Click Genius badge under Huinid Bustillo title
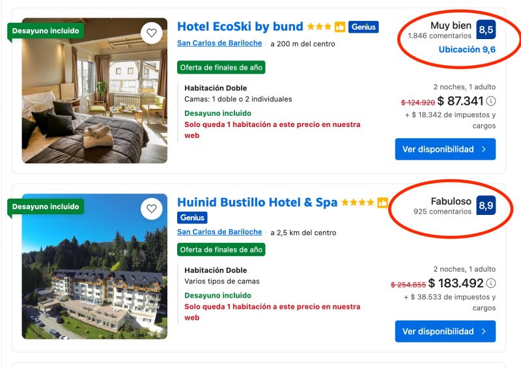521x368 pixels. coord(192,218)
